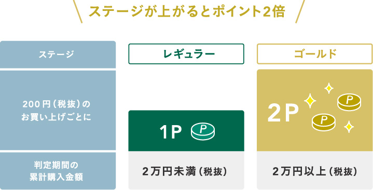Click the 1P text in green box
Image resolution: width=373 pixels, height=190 pixels.
point(170,132)
